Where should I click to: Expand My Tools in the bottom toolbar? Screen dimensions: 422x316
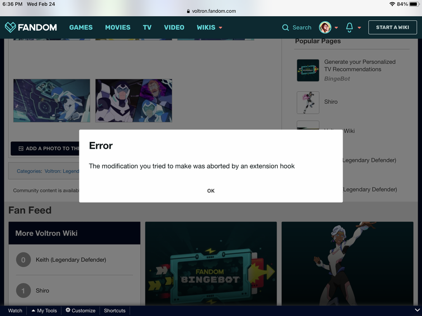(44, 310)
